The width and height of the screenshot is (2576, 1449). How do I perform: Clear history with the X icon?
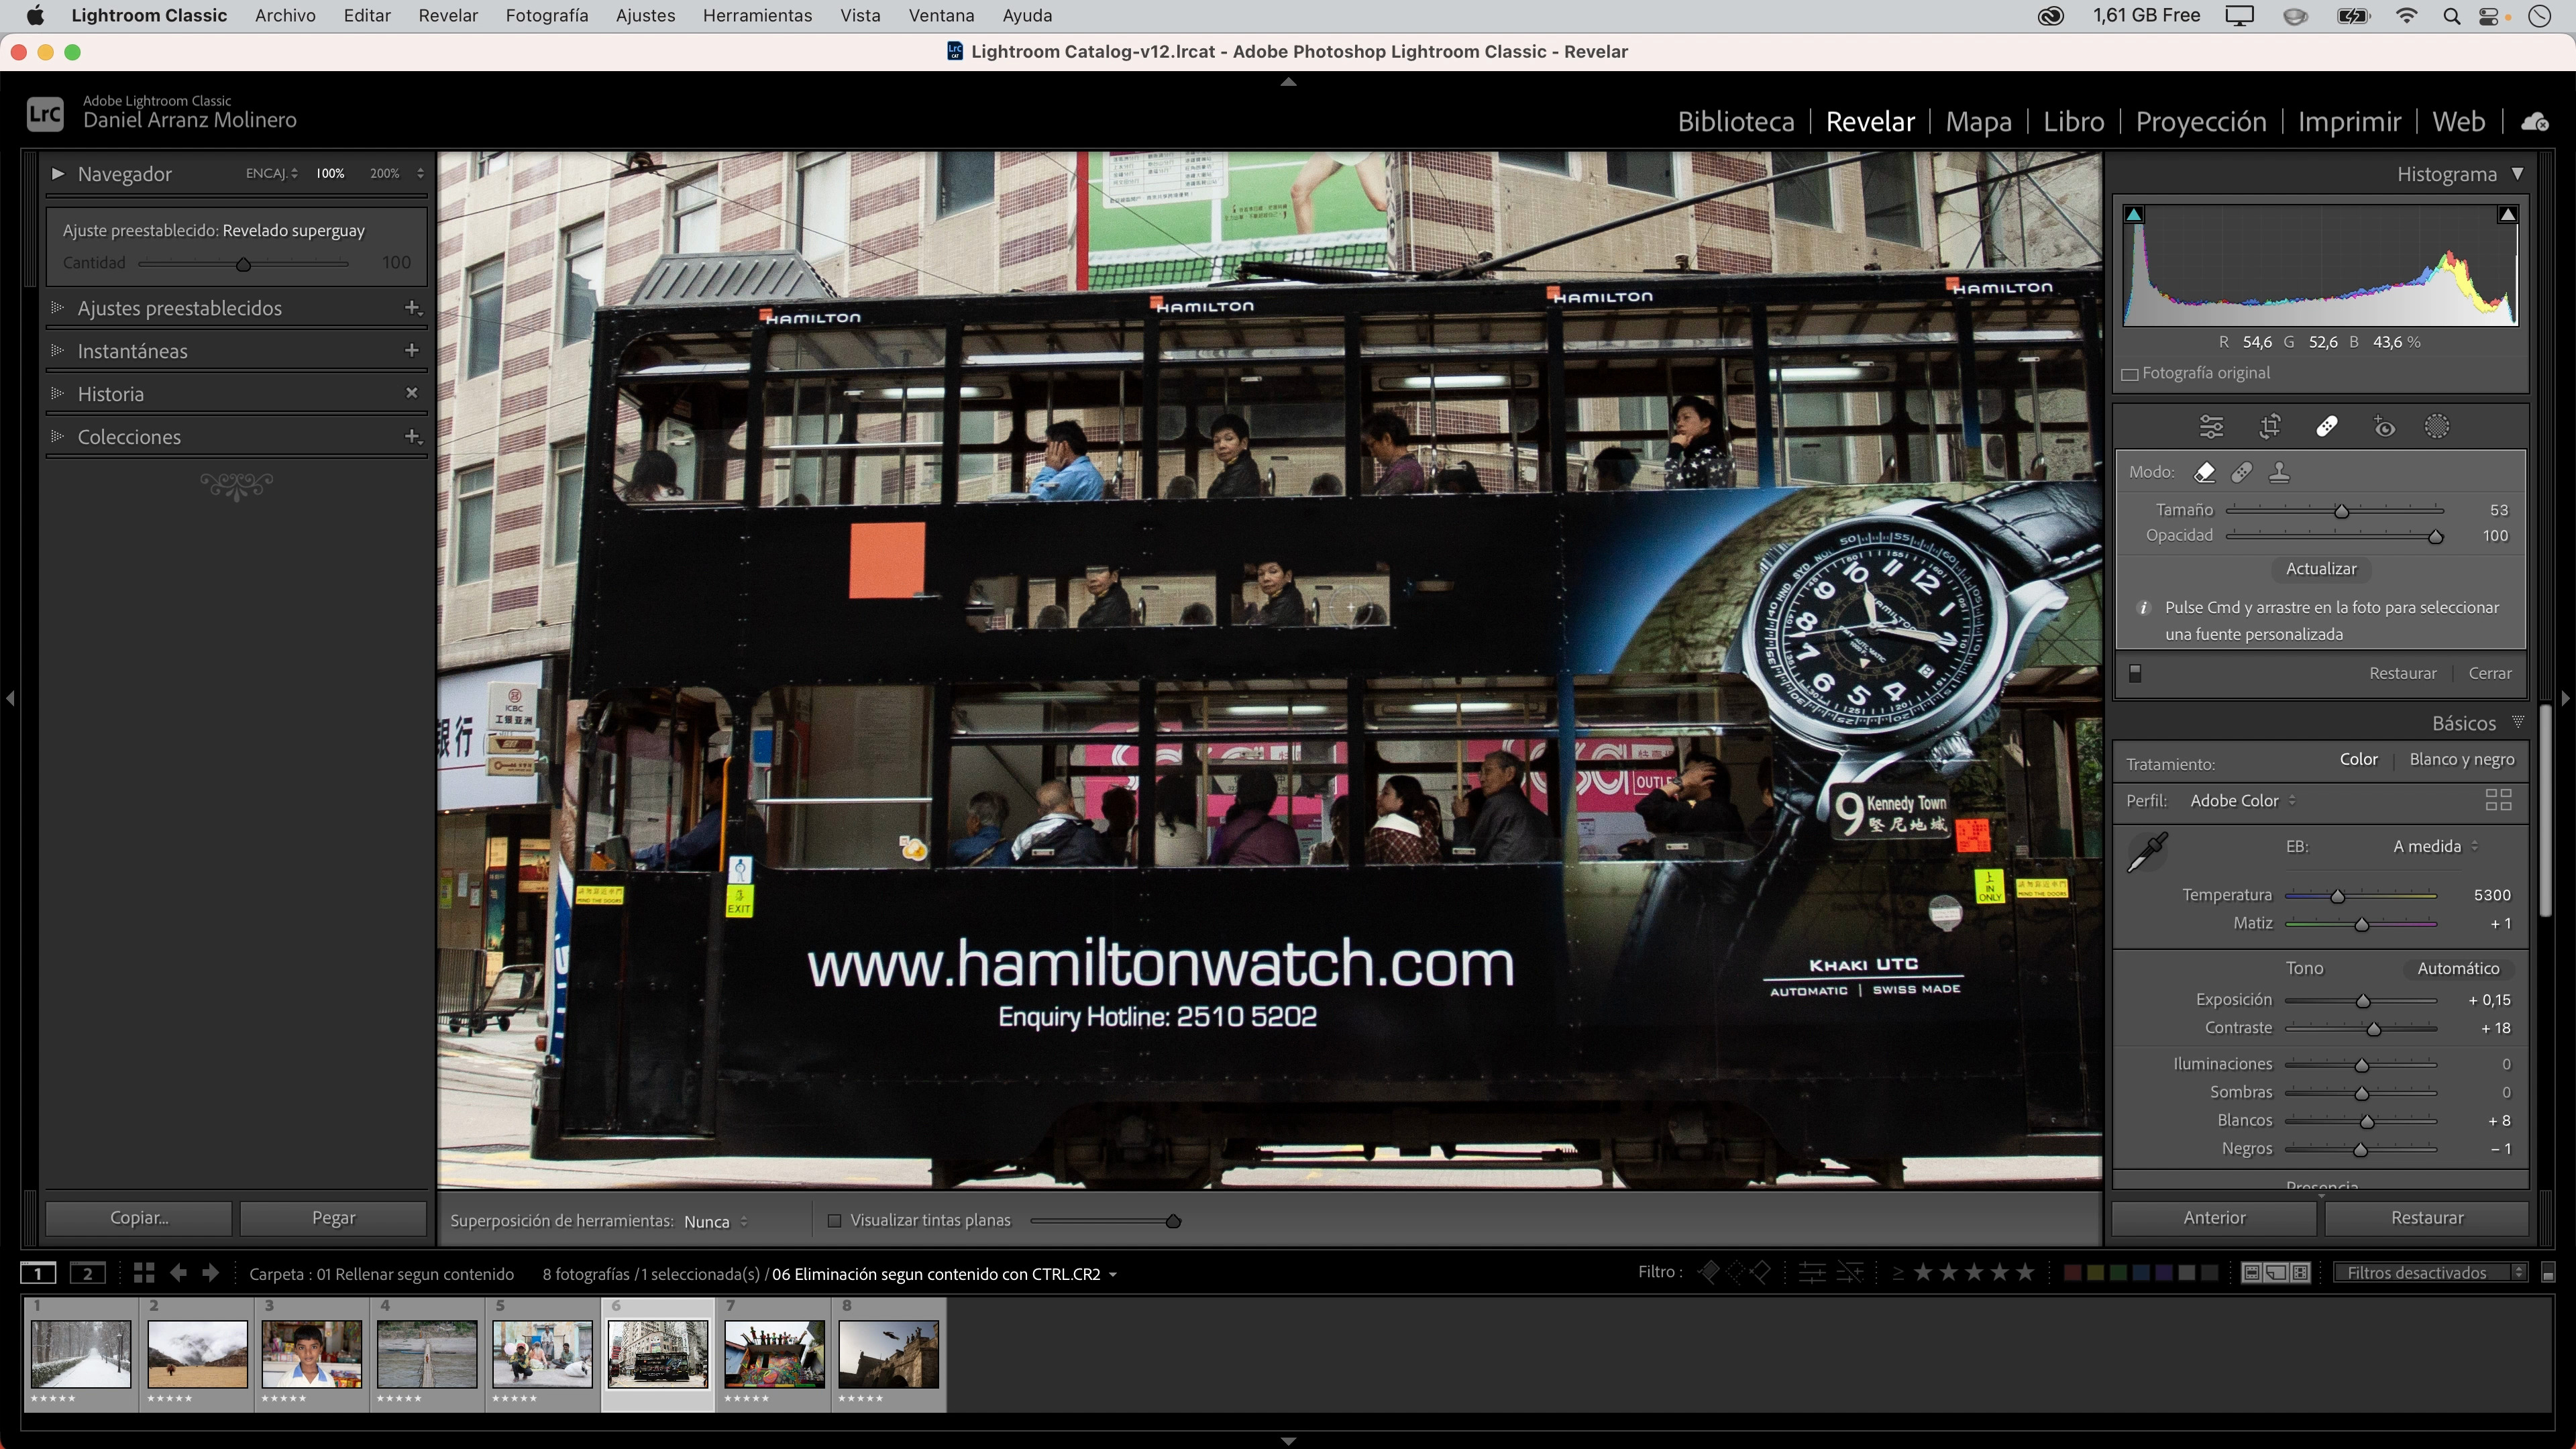point(411,394)
